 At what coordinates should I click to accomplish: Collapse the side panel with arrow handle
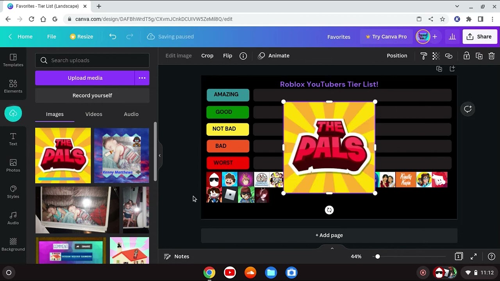(x=159, y=155)
